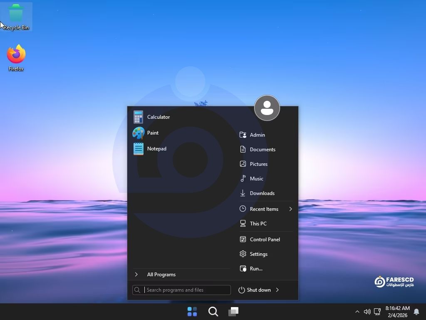Open the Firefox desktop shortcut
Viewport: 426px width, 320px height.
click(x=16, y=58)
